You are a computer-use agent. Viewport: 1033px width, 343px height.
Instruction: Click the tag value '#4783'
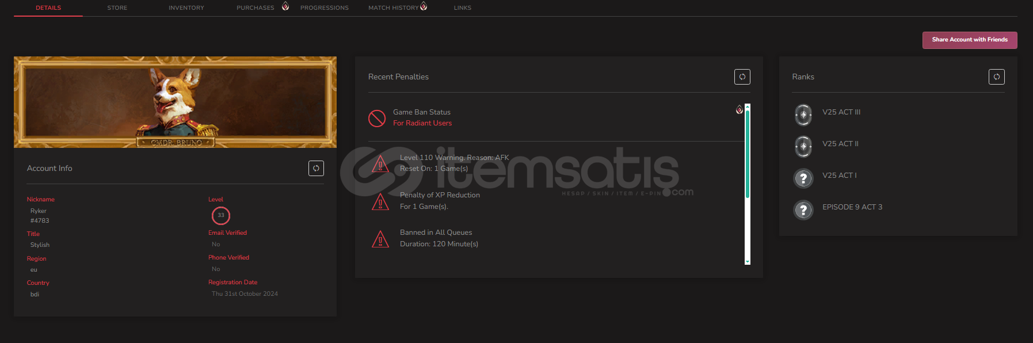pyautogui.click(x=40, y=221)
